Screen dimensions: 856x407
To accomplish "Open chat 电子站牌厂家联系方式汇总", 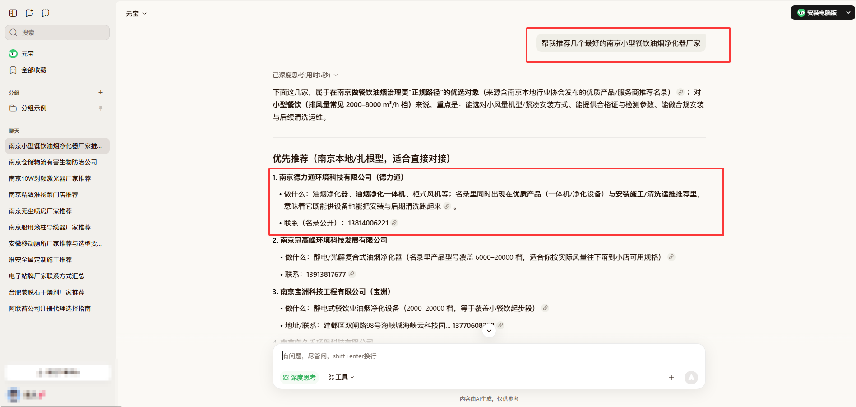I will tap(57, 276).
